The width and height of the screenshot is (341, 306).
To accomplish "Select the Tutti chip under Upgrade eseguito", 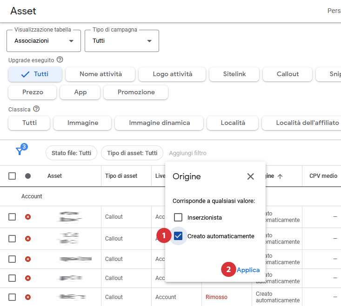I will (35, 74).
